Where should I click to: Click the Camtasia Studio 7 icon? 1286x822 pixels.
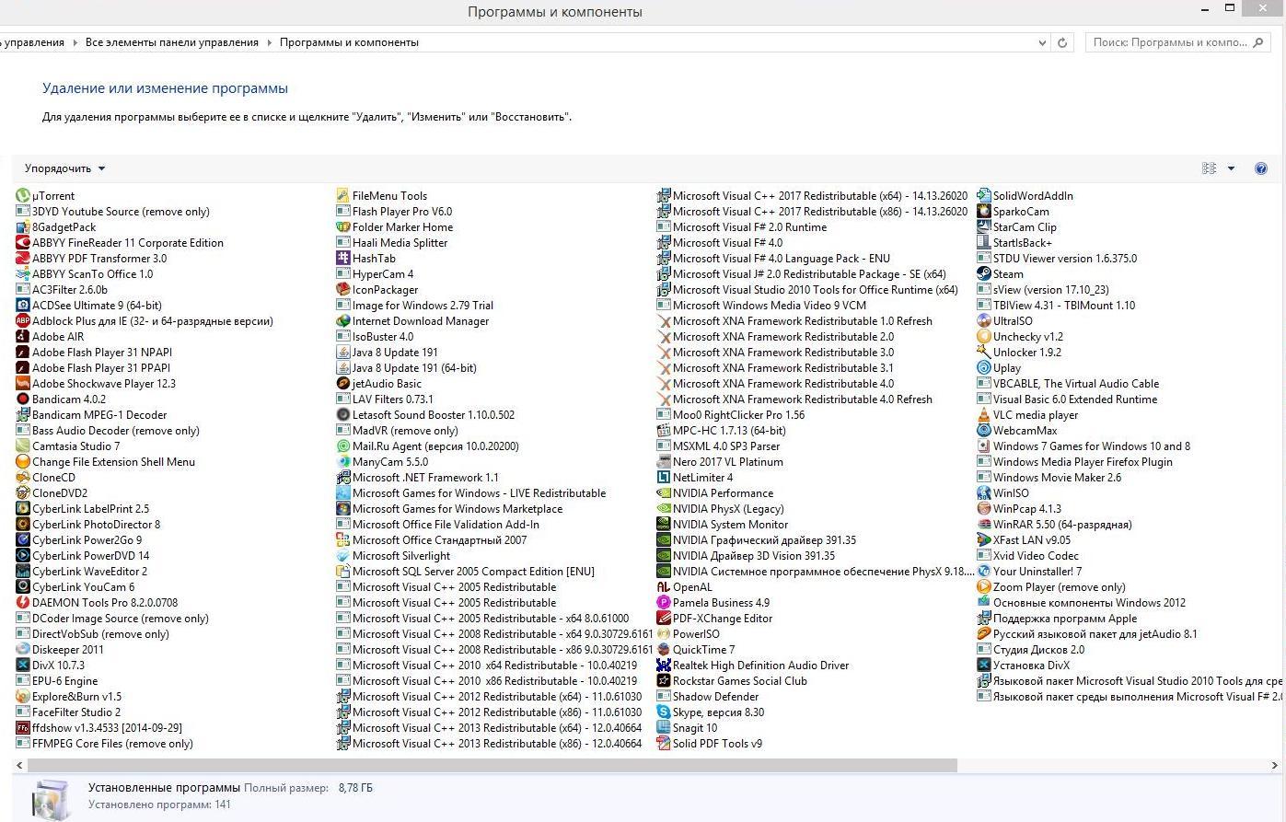(x=23, y=446)
